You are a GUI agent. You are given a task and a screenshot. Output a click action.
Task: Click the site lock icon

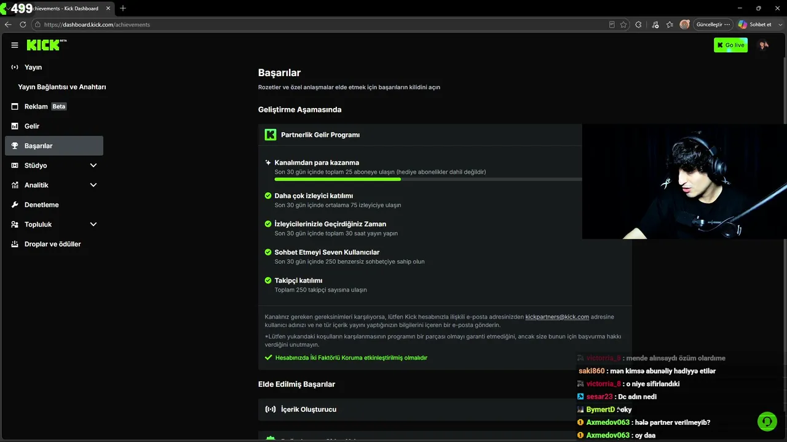pyautogui.click(x=38, y=25)
